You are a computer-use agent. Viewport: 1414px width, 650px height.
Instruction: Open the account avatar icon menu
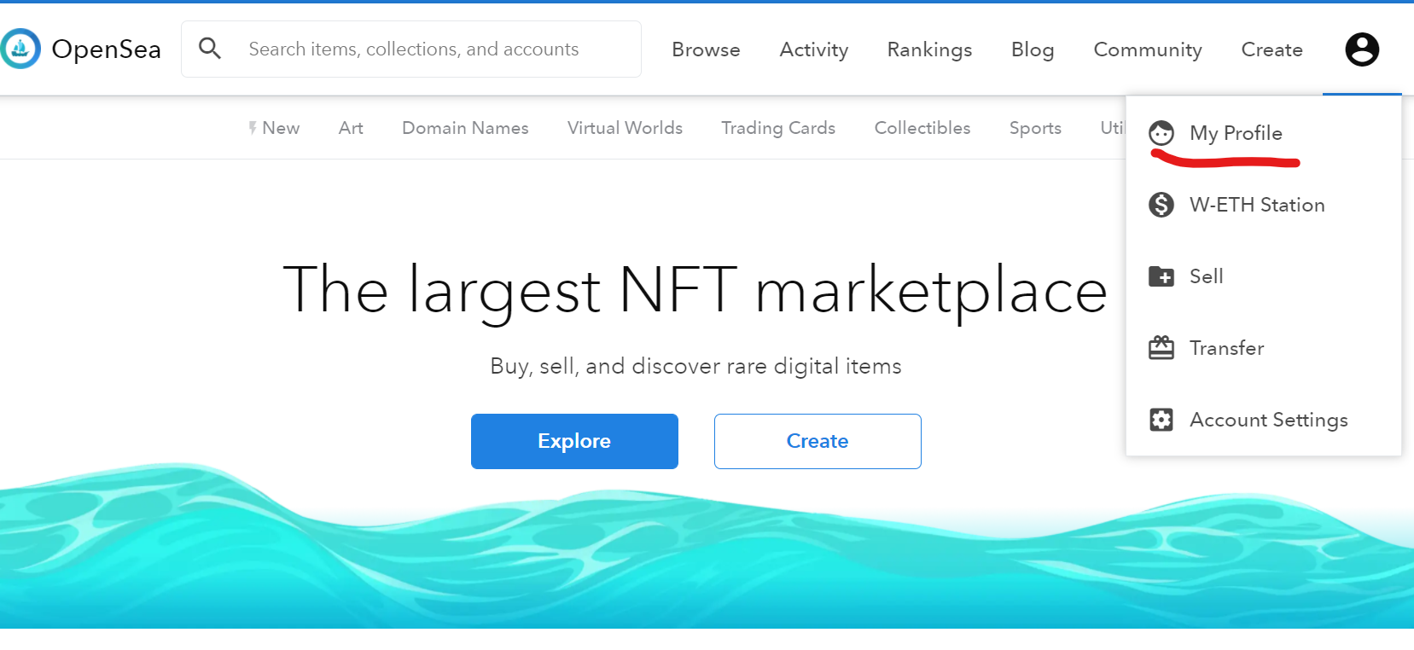coord(1362,49)
